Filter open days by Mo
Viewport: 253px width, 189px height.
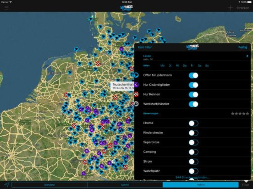pyautogui.click(x=162, y=66)
